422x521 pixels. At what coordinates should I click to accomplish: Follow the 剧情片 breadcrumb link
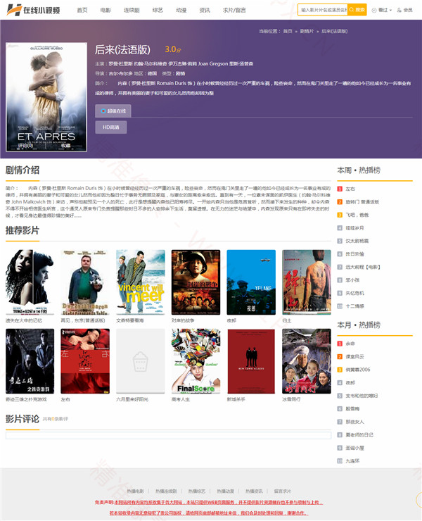pos(307,32)
